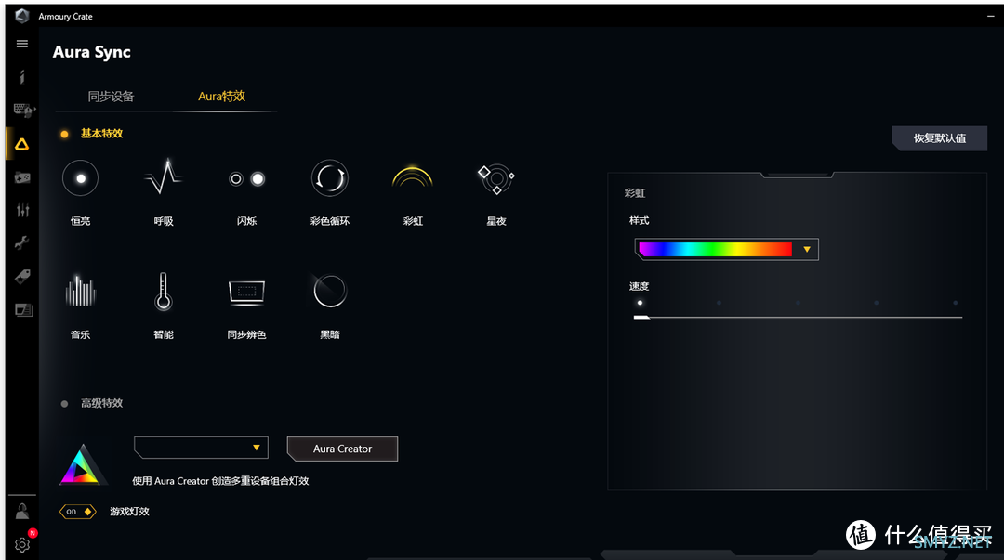This screenshot has height=560, width=1004.
Task: Select the 基本特效 basic effects radio button
Action: (64, 134)
